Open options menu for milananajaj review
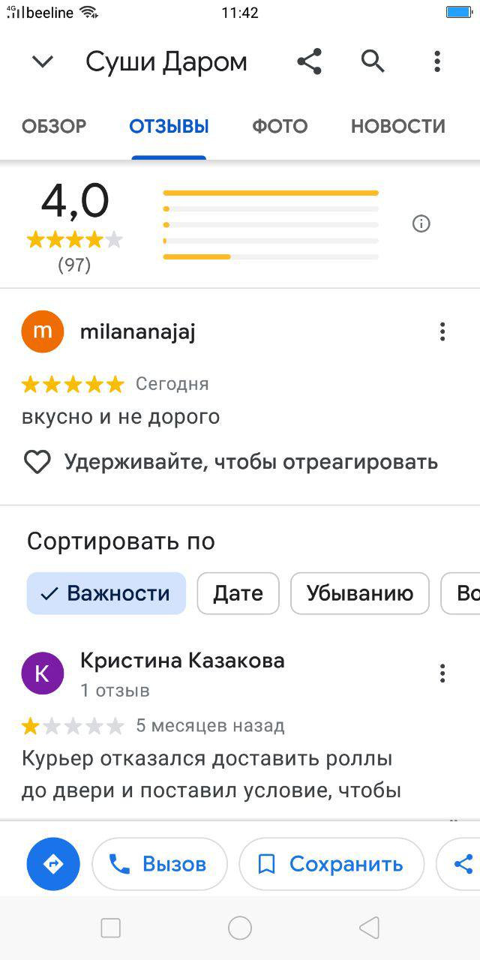Image resolution: width=480 pixels, height=960 pixels. pos(442,331)
